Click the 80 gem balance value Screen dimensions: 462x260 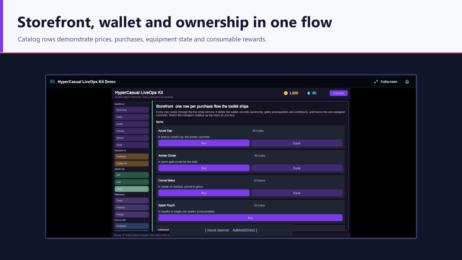314,93
